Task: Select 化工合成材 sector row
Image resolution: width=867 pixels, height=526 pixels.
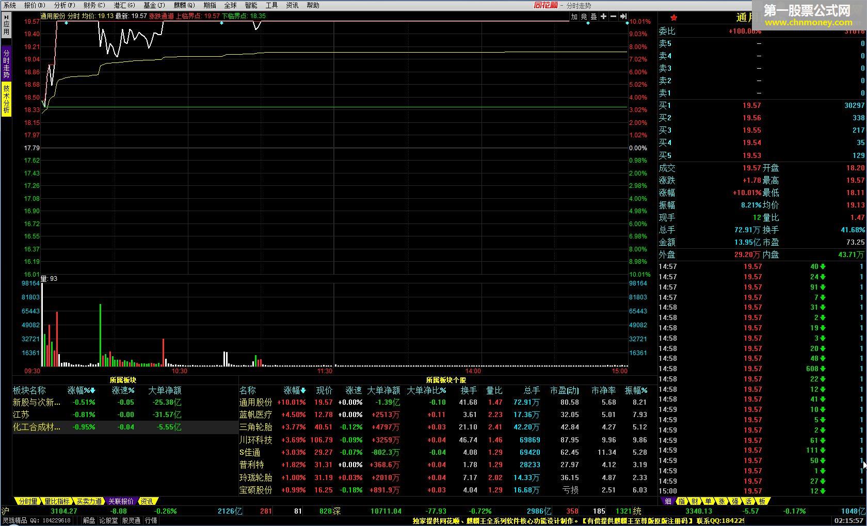Action: pos(125,427)
